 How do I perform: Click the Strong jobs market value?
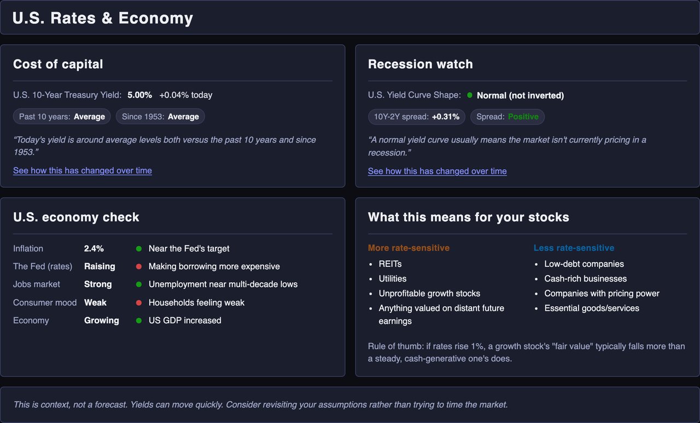tap(98, 284)
